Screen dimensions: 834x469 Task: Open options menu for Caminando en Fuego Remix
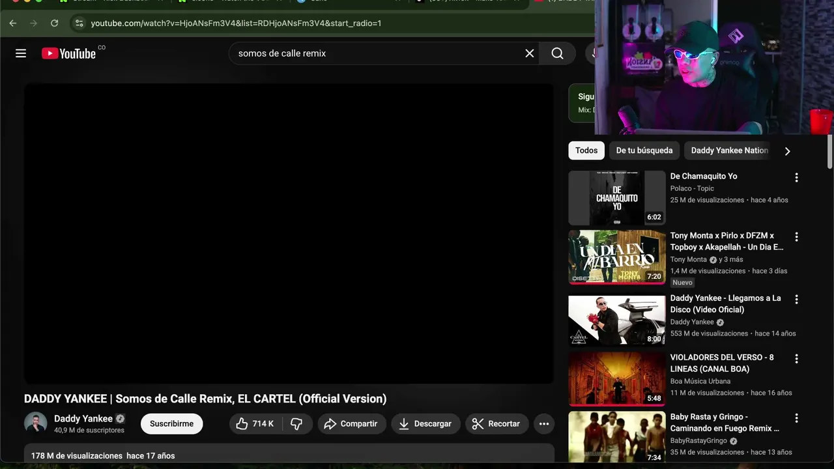[796, 418]
